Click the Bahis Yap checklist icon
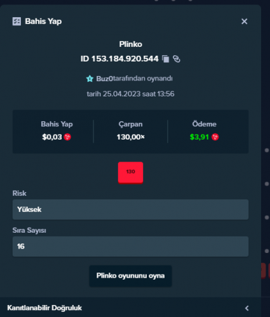Viewport: 270px width, 317px height. [x=17, y=22]
